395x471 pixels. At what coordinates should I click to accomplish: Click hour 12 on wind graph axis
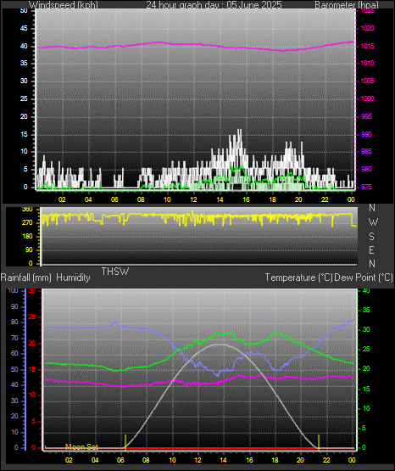coord(193,199)
